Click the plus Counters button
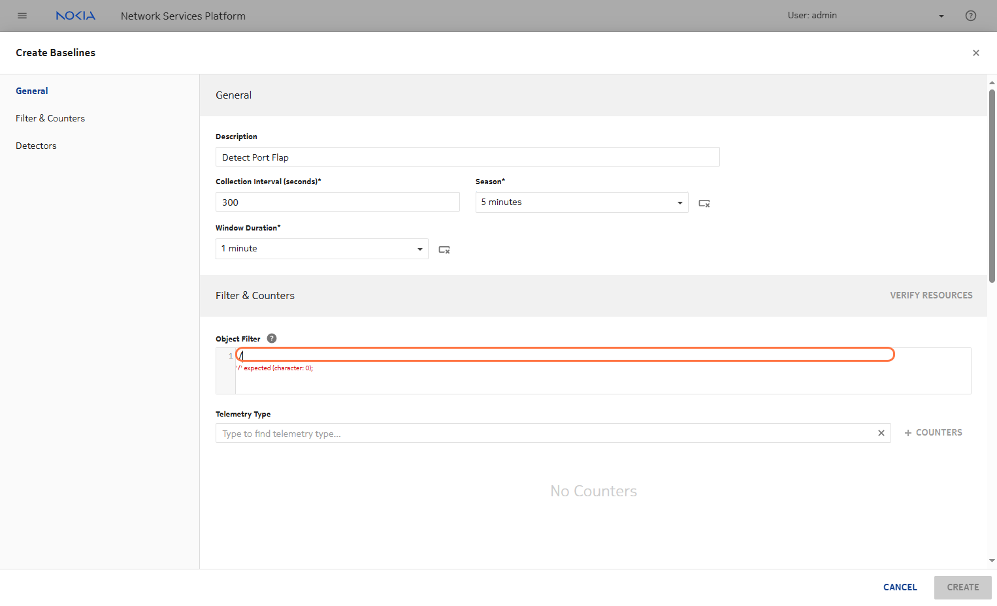 pos(933,432)
